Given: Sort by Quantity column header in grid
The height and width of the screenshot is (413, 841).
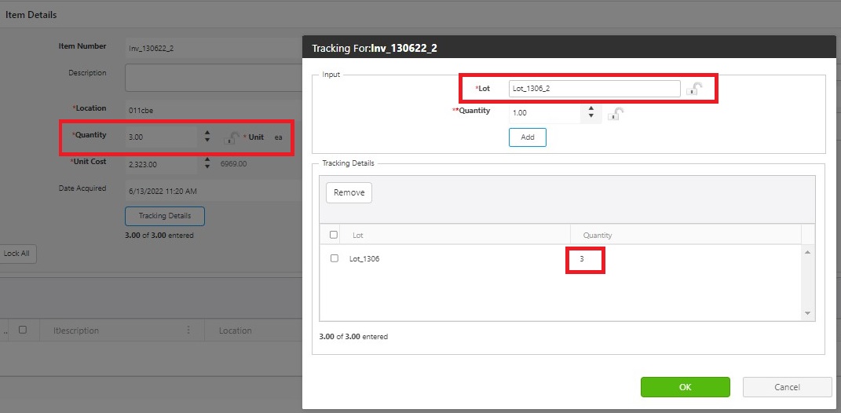Looking at the screenshot, I should (x=597, y=235).
